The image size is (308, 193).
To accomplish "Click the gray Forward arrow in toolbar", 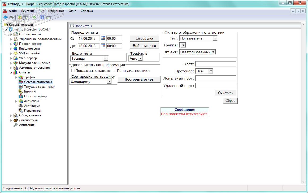I will coord(12,17).
